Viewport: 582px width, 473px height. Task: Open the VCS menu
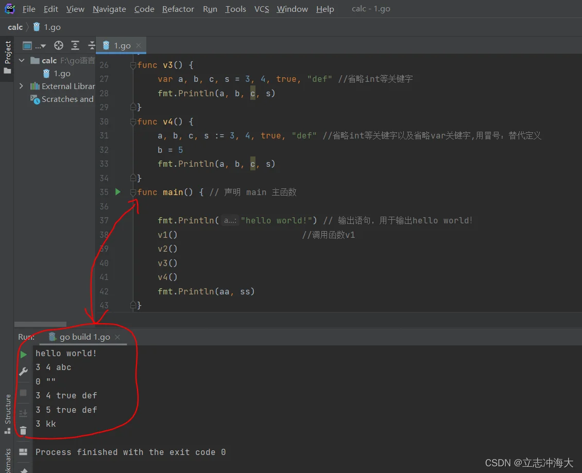pos(262,9)
